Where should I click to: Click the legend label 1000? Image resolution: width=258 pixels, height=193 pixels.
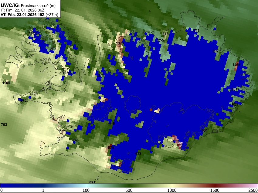click(172, 190)
